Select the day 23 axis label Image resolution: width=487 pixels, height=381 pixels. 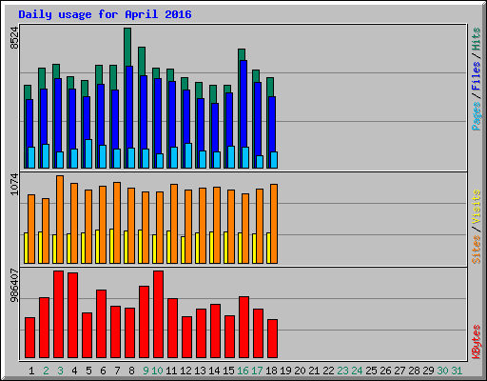(x=342, y=371)
